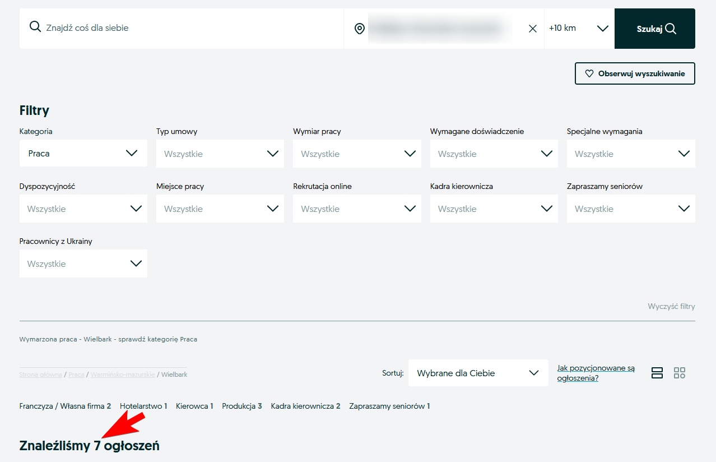Click the 'Znaleźliśmy 7 ogłoszeń' heading
The width and height of the screenshot is (716, 462).
point(90,446)
